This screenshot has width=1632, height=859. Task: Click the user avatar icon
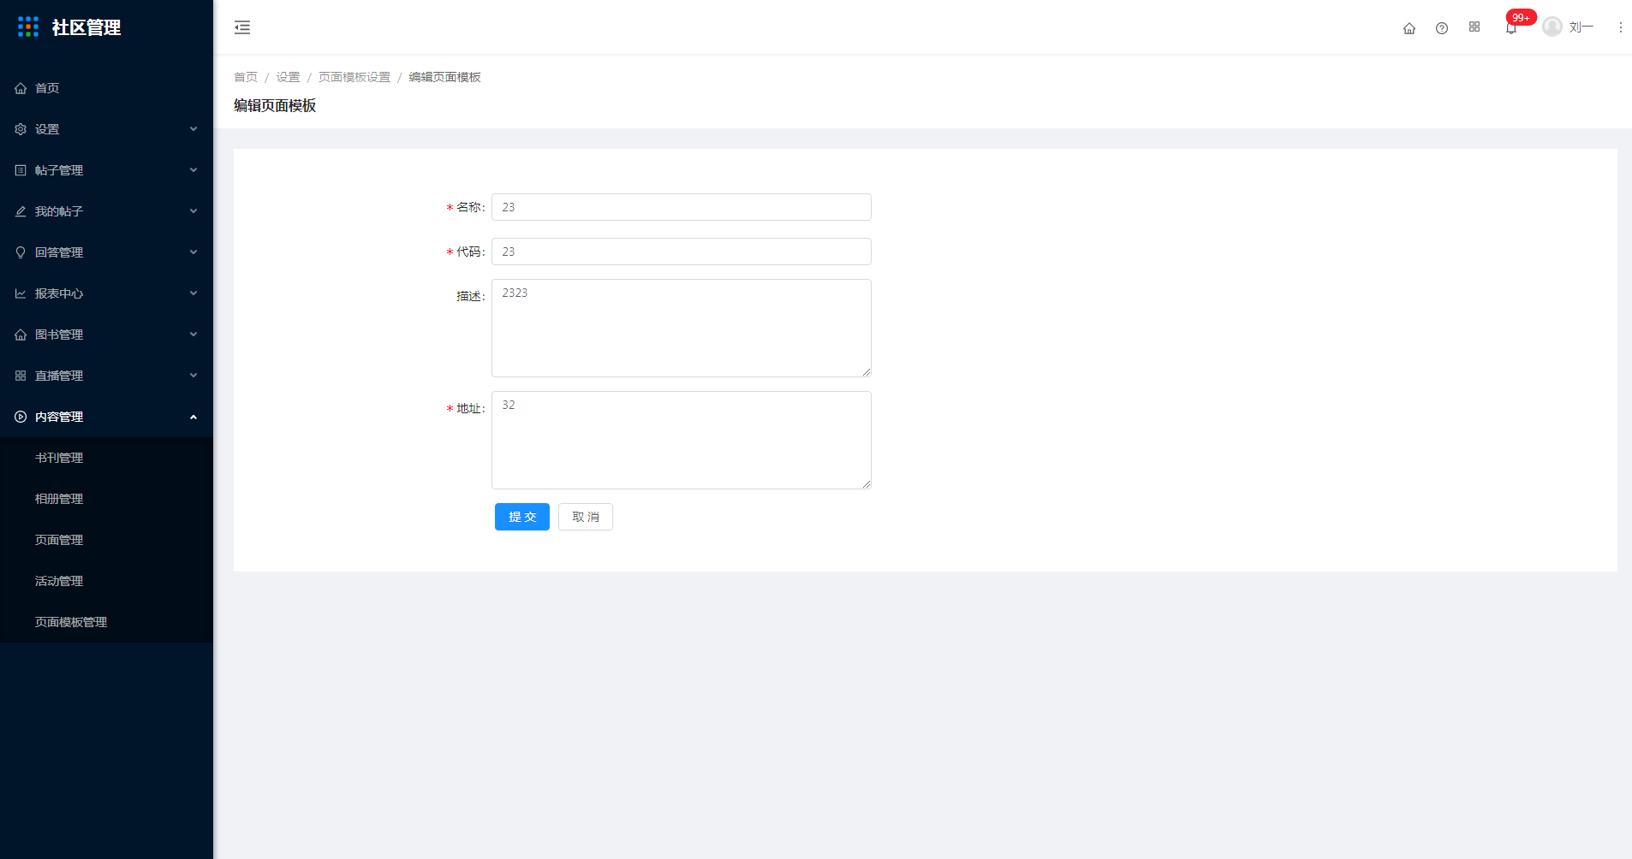(1552, 27)
